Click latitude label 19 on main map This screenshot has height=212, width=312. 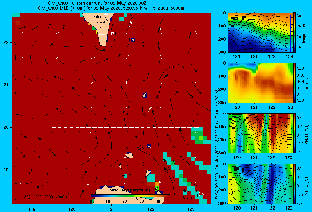pos(6,170)
